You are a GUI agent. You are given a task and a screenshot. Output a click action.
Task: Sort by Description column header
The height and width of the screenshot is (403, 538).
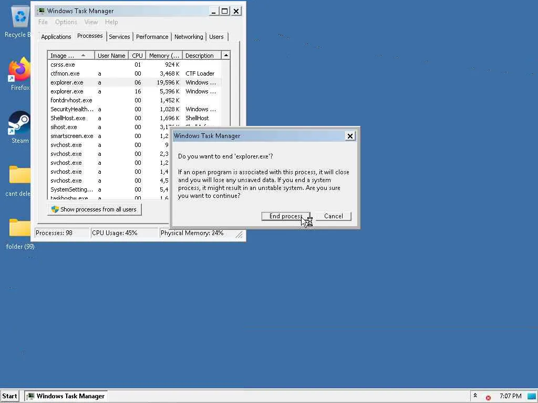tap(202, 56)
